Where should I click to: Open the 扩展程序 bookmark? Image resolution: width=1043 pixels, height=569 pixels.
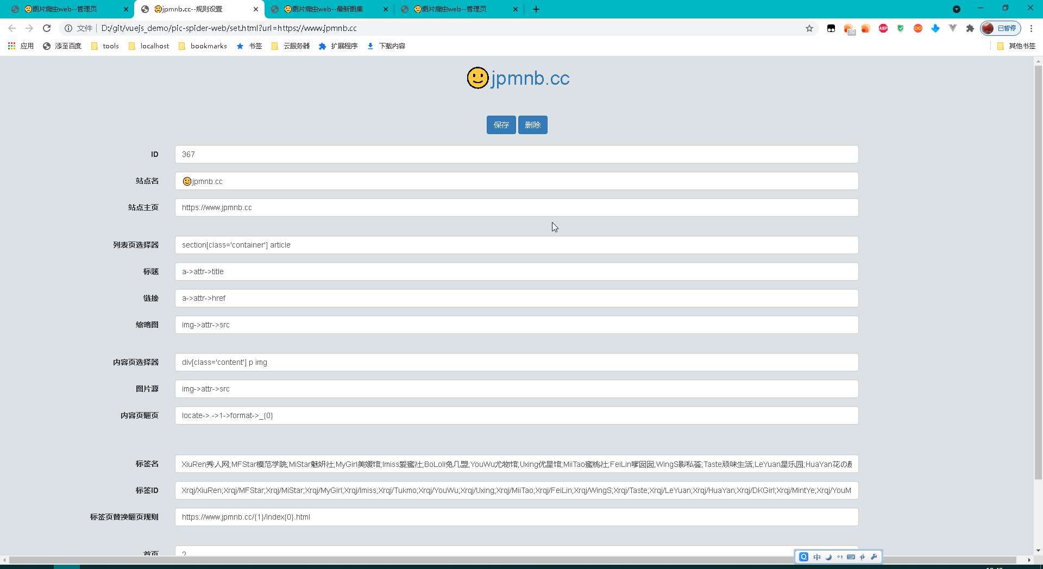click(338, 46)
